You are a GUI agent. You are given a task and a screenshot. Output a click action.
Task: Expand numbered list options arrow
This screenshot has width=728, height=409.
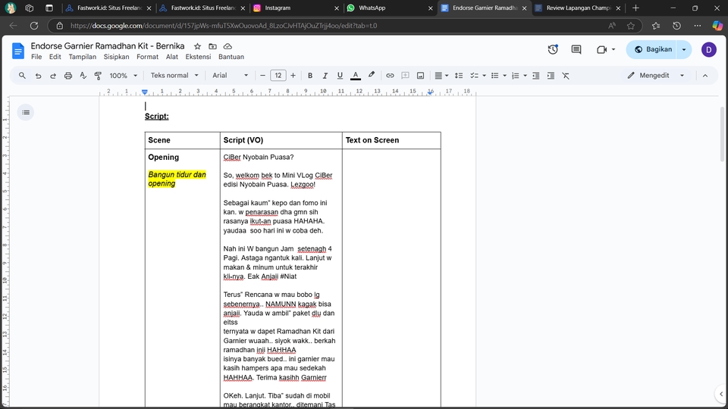pyautogui.click(x=525, y=76)
